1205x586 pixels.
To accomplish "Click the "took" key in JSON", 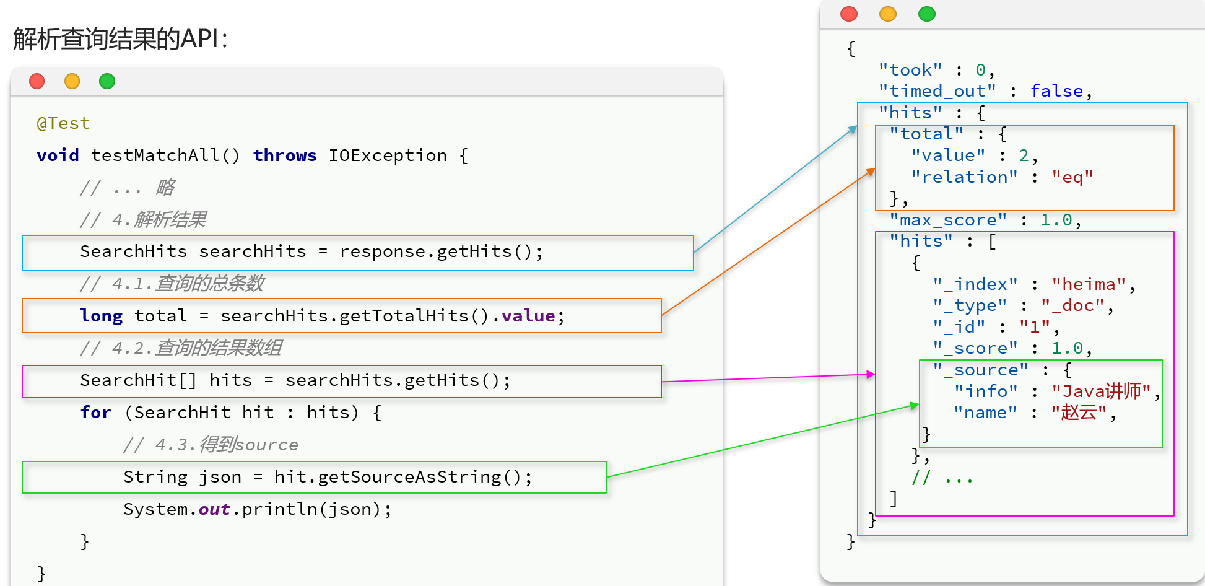I will coord(910,69).
